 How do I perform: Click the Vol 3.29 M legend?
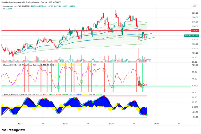point(7,9)
